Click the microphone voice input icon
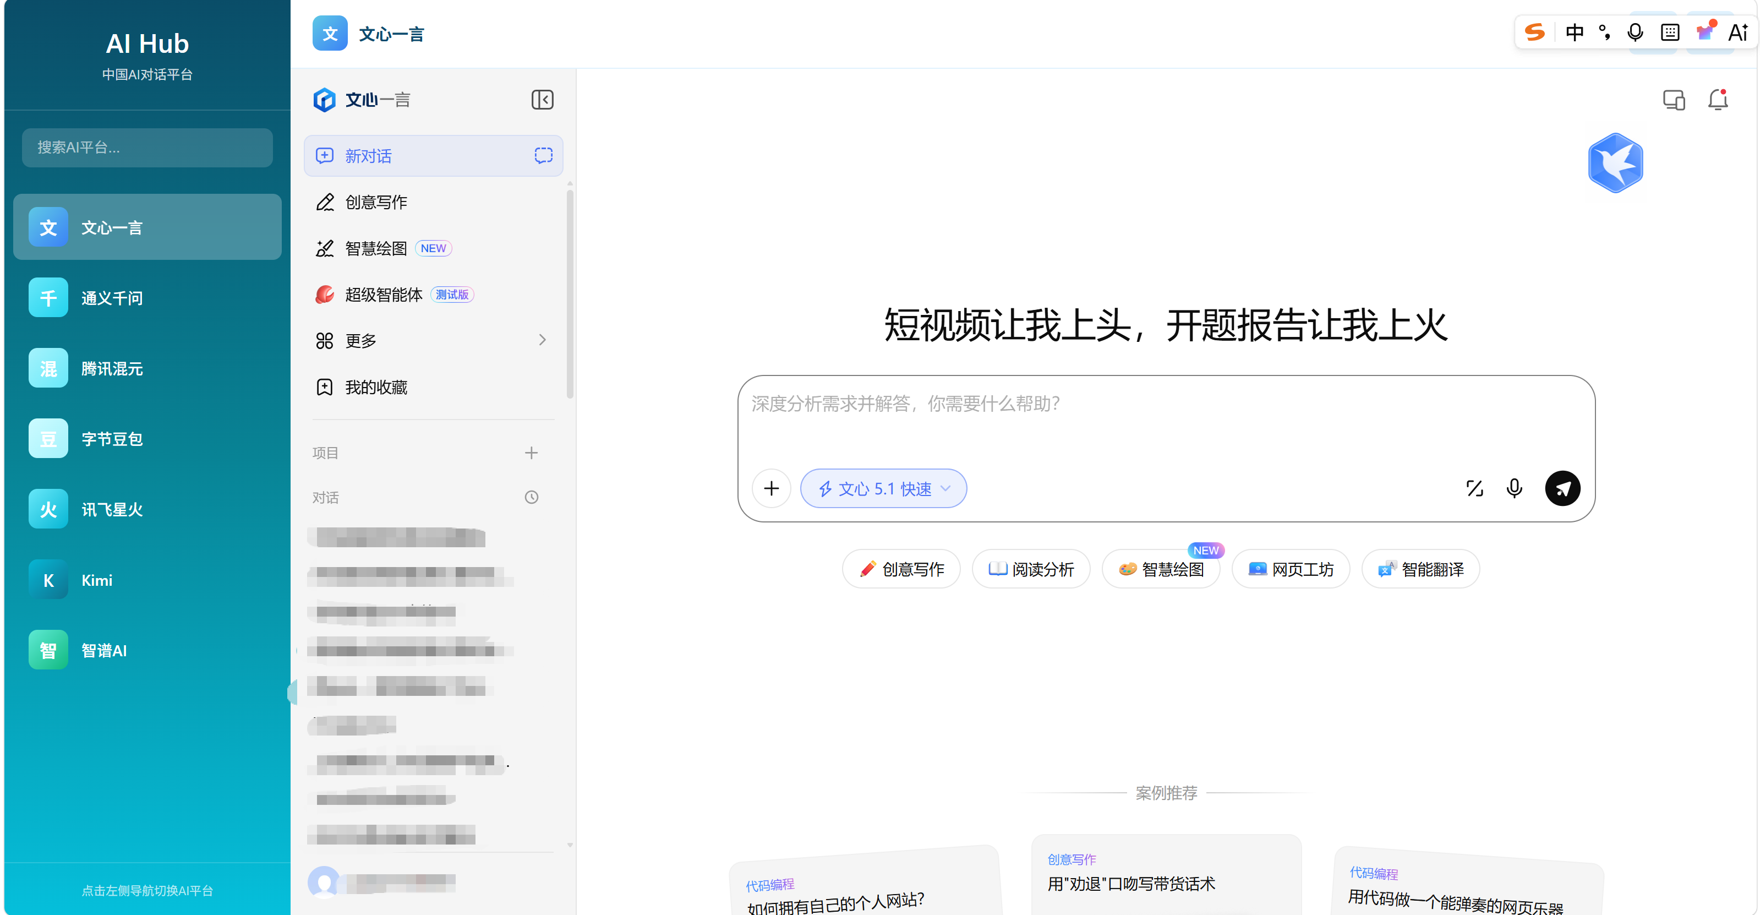The width and height of the screenshot is (1760, 915). (x=1514, y=488)
